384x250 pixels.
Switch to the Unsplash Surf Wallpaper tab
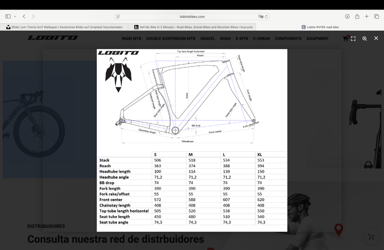coord(64,27)
